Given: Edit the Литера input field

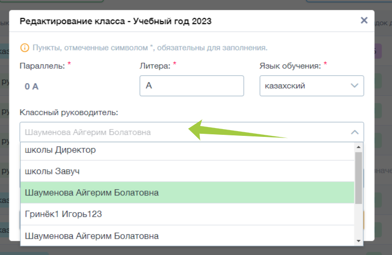Looking at the screenshot, I should (192, 86).
